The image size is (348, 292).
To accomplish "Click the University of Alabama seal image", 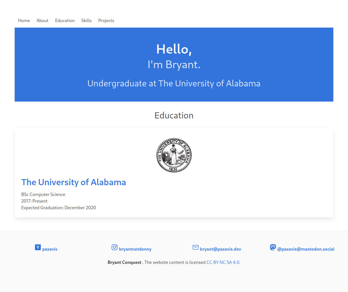I will click(x=174, y=155).
